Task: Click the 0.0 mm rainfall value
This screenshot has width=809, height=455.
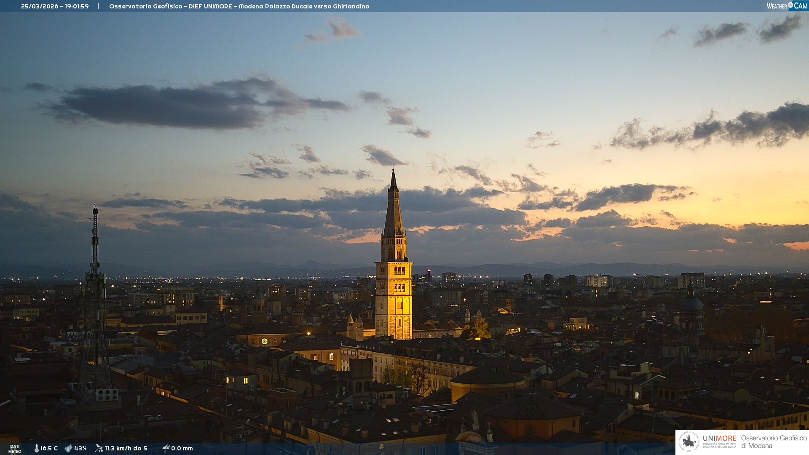Action: (x=182, y=448)
